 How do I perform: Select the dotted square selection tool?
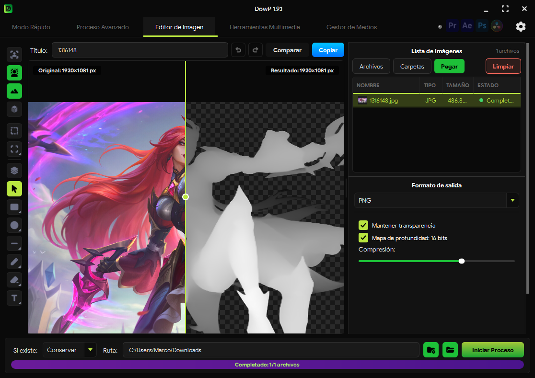(14, 131)
